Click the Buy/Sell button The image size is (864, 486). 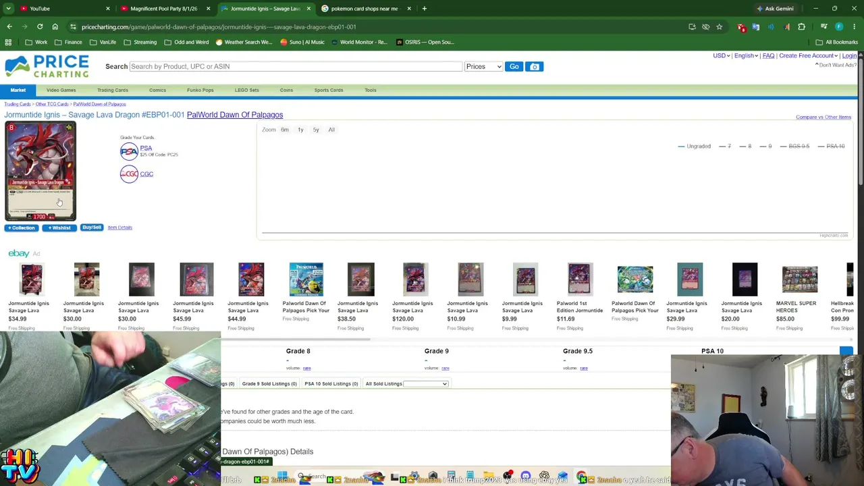click(x=92, y=227)
